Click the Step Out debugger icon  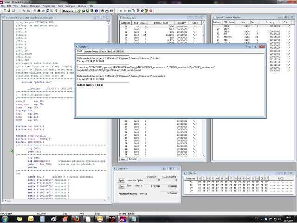142,11
